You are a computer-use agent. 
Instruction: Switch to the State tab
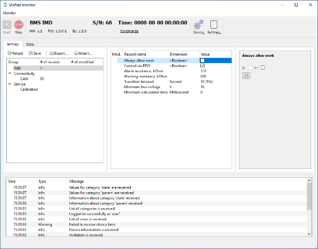pyautogui.click(x=30, y=44)
